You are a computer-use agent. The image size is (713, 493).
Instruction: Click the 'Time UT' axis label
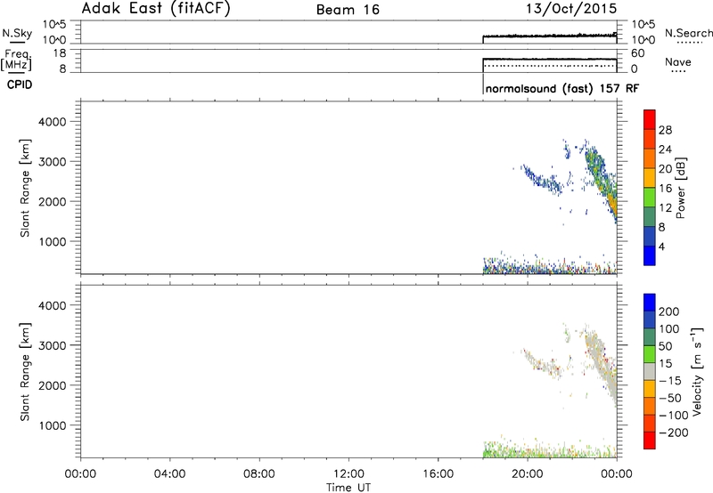[348, 488]
